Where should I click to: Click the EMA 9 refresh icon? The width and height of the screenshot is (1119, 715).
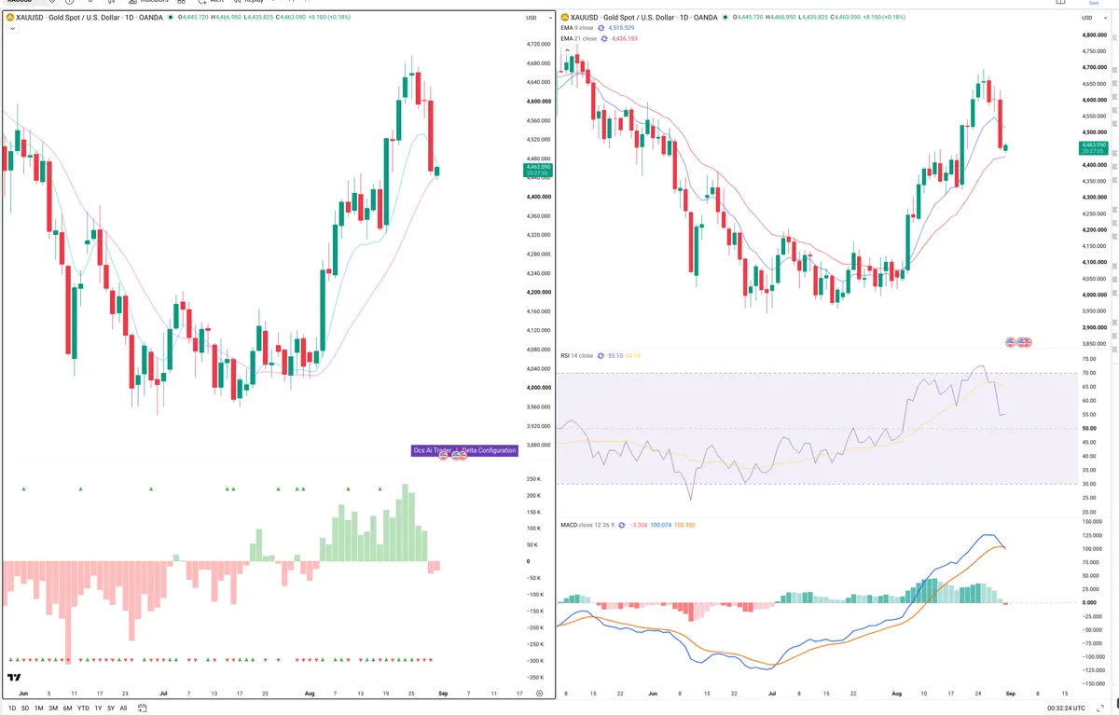601,28
